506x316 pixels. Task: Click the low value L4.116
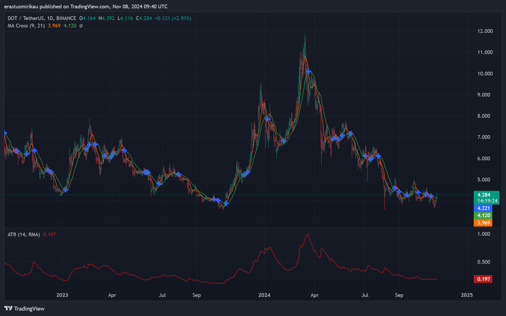click(125, 18)
